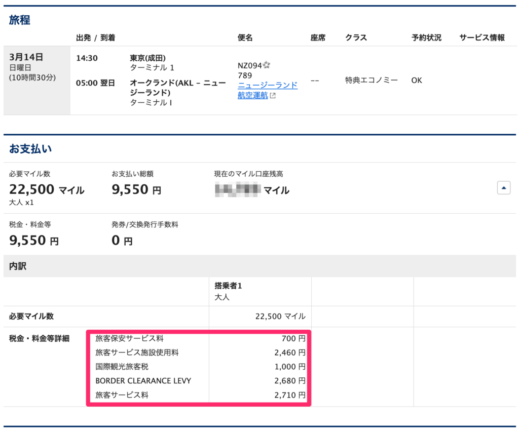Click the サービス情報 column header
Screen dimensions: 519x432
pyautogui.click(x=482, y=37)
